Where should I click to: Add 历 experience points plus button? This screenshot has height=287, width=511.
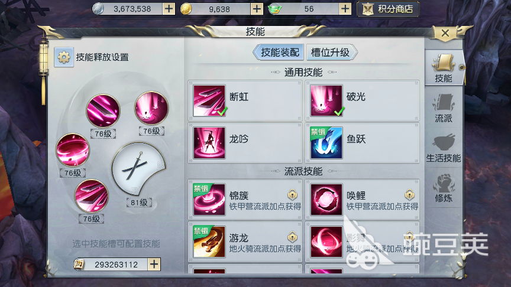(154, 264)
